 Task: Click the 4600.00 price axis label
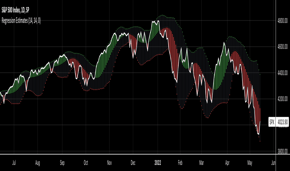283,47
